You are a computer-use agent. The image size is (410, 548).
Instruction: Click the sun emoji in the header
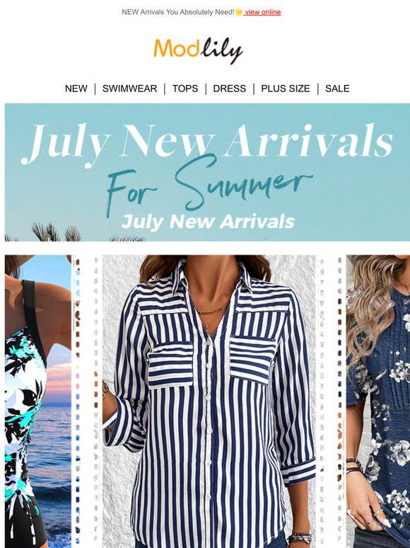pyautogui.click(x=239, y=12)
